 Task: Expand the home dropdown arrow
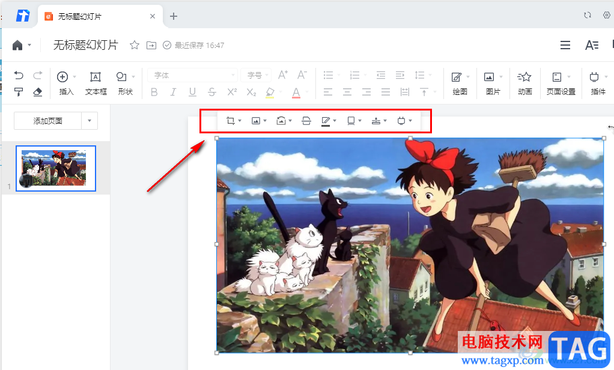pos(29,46)
